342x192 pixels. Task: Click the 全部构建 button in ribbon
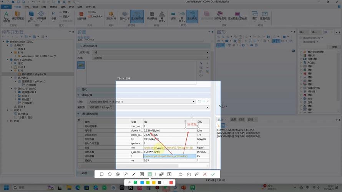click(x=81, y=16)
